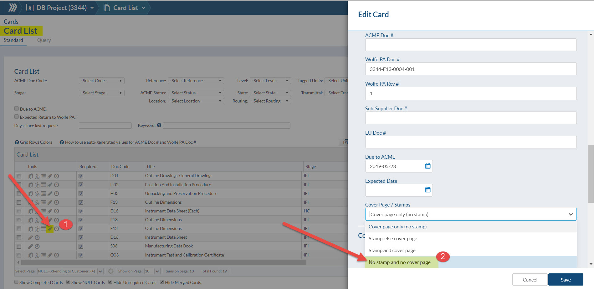Viewport: 594px width, 289px height.
Task: View history clock for S06 row
Action: coord(37,246)
